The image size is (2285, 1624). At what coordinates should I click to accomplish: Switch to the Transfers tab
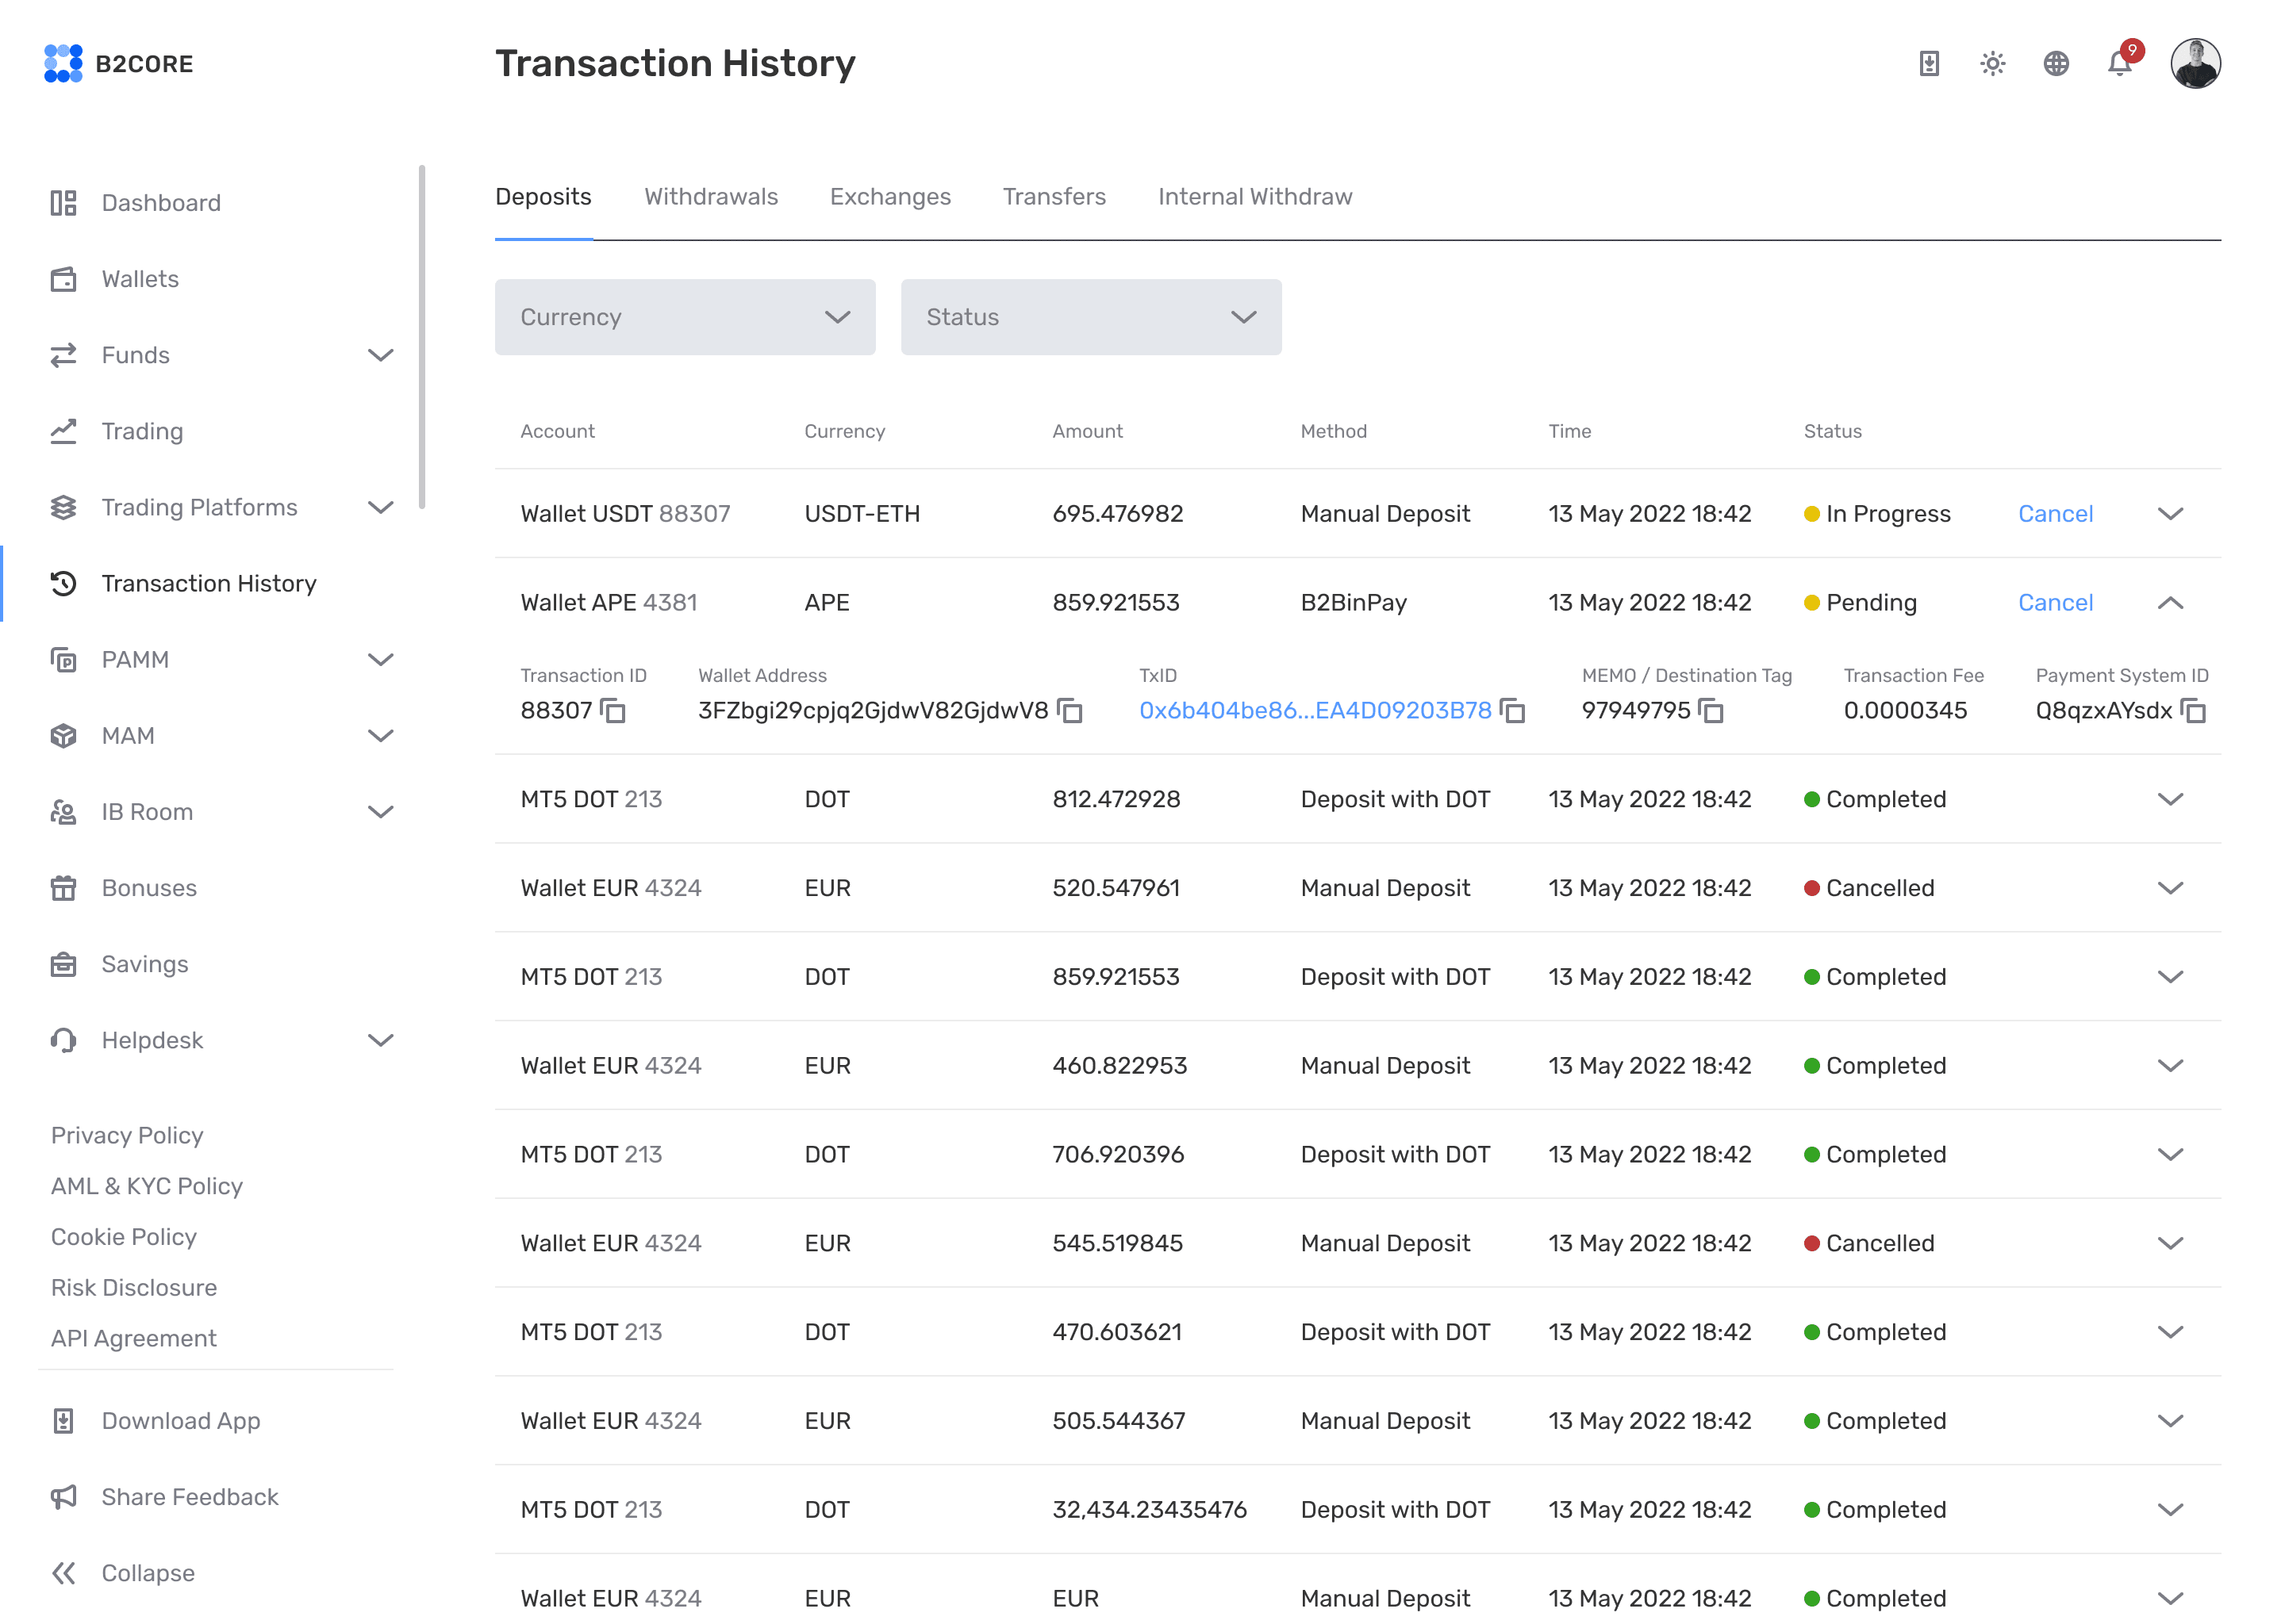[1054, 197]
